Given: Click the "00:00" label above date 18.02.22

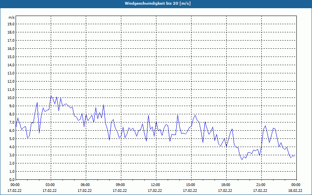Looking at the screenshot, I should coord(296,185).
